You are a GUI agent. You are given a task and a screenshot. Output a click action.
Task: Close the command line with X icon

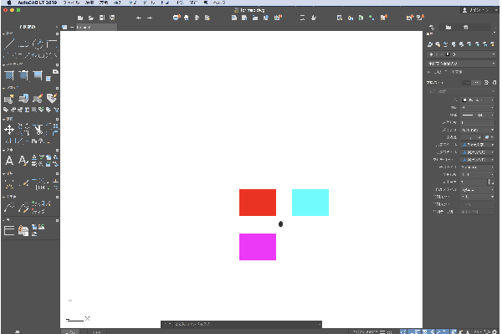pyautogui.click(x=87, y=318)
